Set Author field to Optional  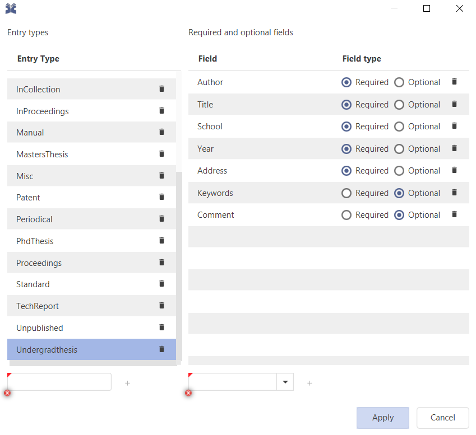[x=399, y=82]
